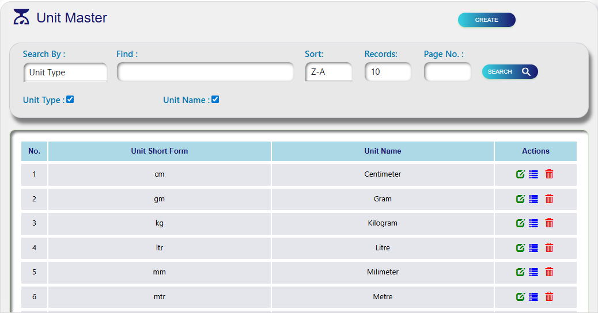Click the trash icon for Kilogram
The width and height of the screenshot is (598, 313).
[x=549, y=223]
